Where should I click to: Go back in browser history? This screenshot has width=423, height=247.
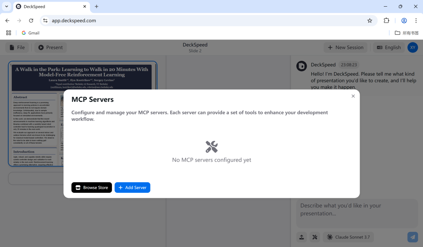[x=7, y=21]
